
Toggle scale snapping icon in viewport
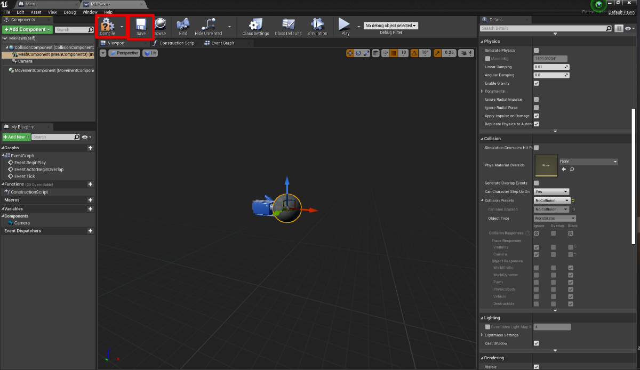[437, 53]
